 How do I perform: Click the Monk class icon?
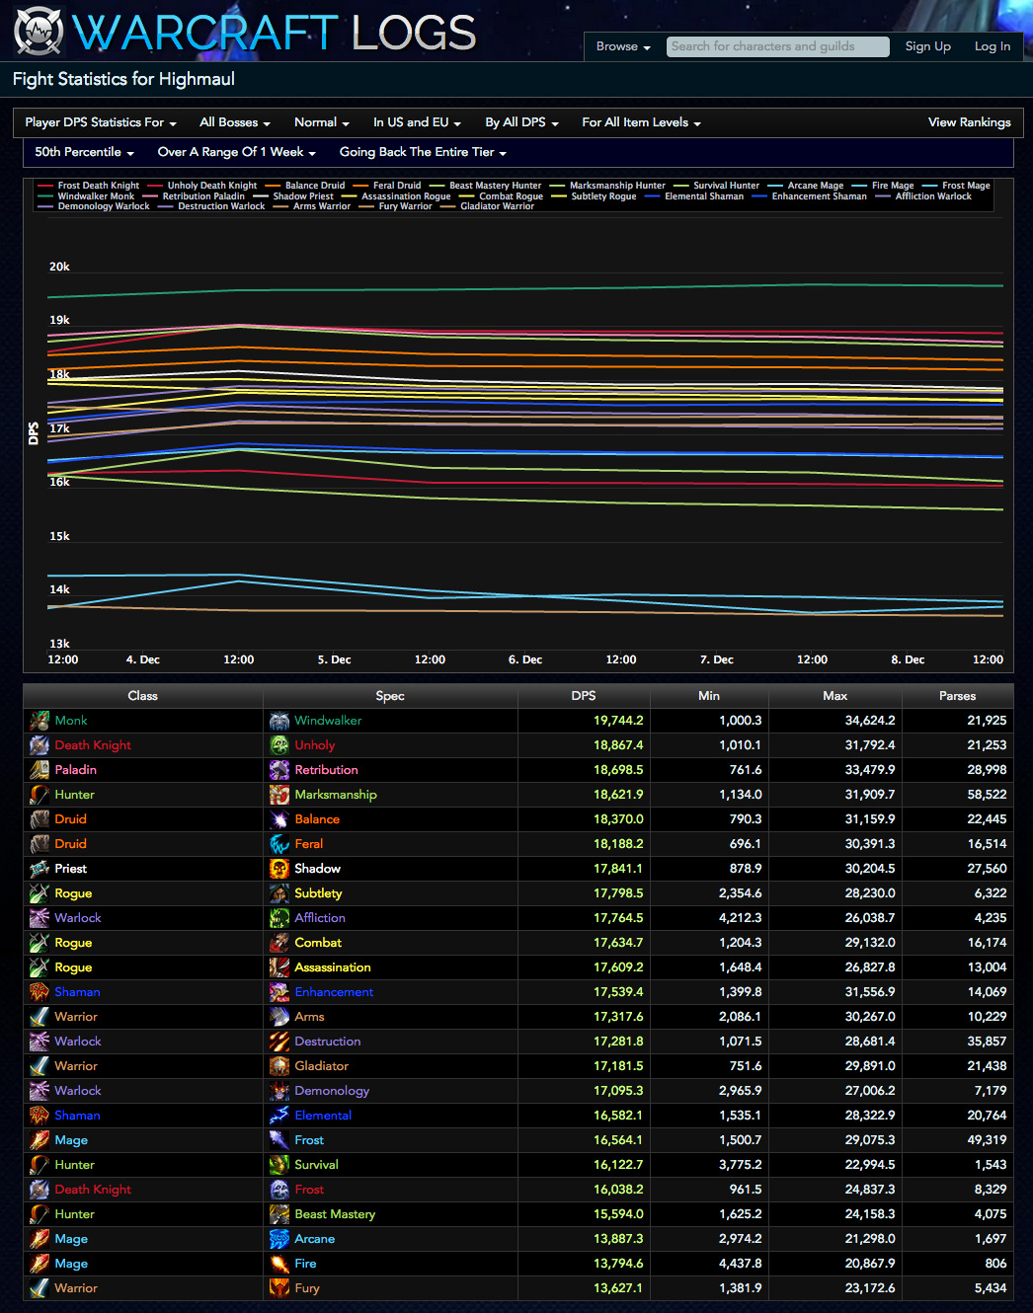pyautogui.click(x=40, y=721)
